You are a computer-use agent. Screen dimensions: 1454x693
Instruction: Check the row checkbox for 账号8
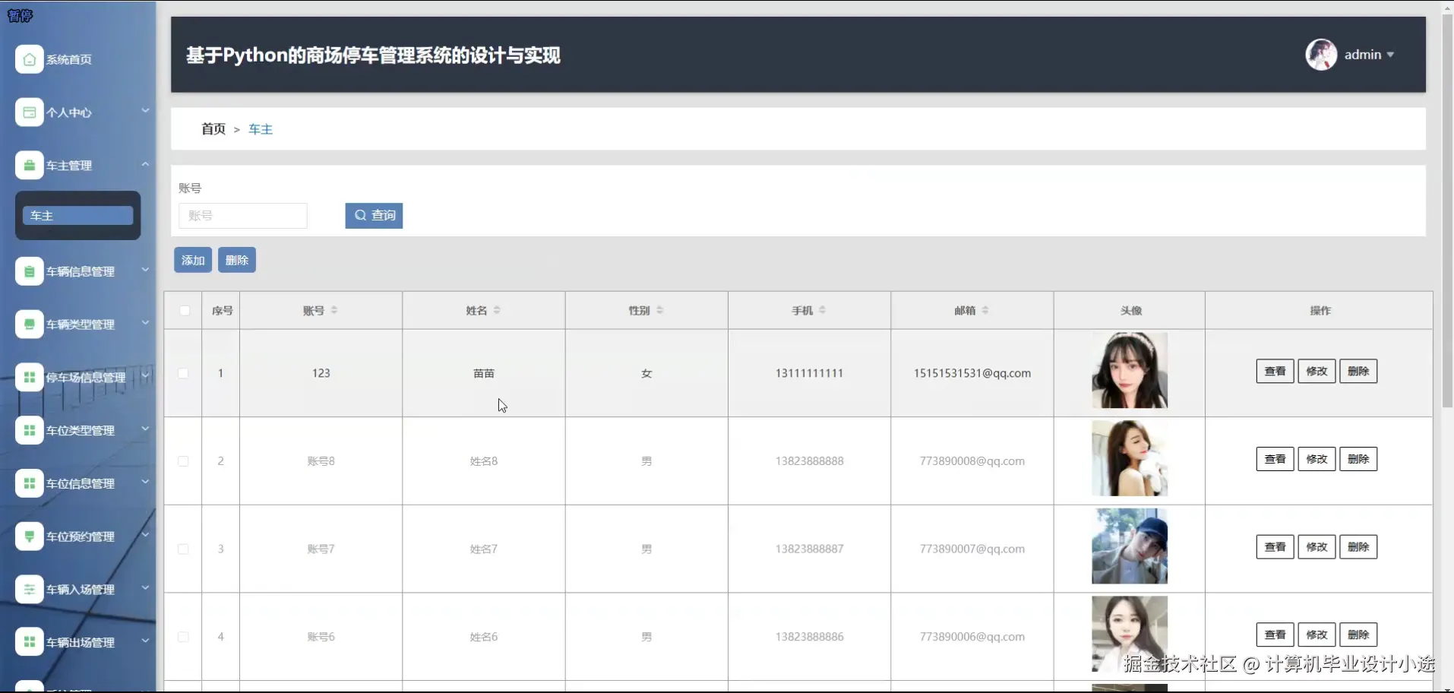(183, 461)
